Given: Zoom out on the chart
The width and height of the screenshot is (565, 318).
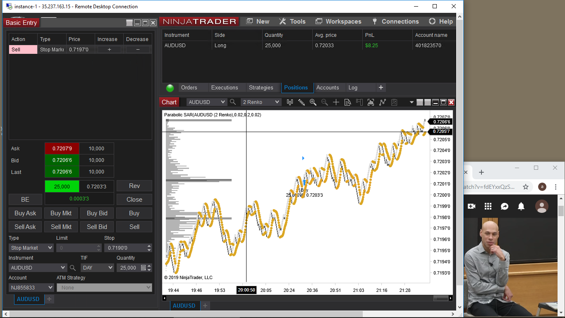Looking at the screenshot, I should [325, 102].
